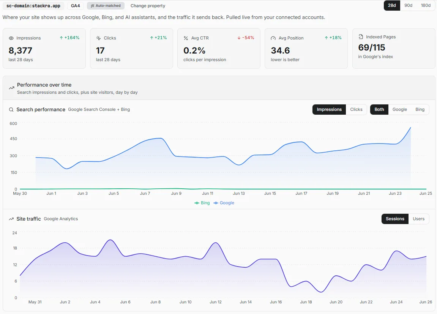
Task: Select Both search sources
Action: click(379, 109)
